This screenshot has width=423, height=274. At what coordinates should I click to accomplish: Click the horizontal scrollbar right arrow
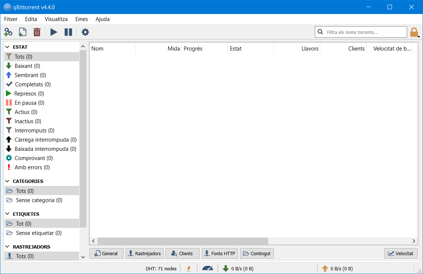click(x=414, y=241)
